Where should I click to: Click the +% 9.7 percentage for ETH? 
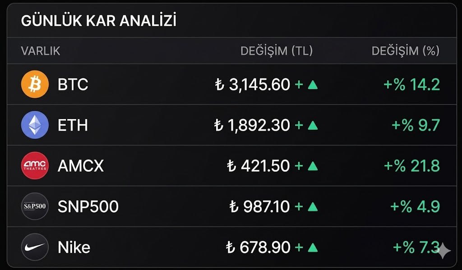coord(416,125)
